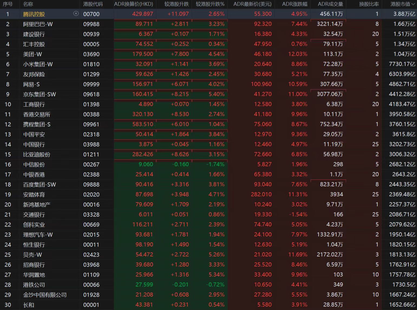Screen dimensions: 417x310
Task: Open 小米集团-W stock details
Action: coord(38,64)
